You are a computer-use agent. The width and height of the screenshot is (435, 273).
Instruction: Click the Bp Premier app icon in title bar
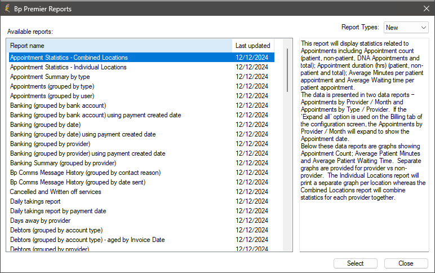tap(7, 8)
